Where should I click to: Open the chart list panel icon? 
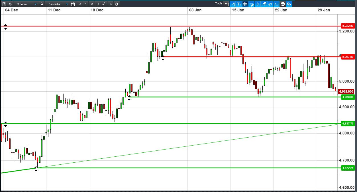click(4, 4)
